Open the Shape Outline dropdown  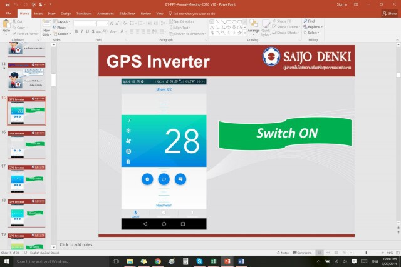(286, 27)
